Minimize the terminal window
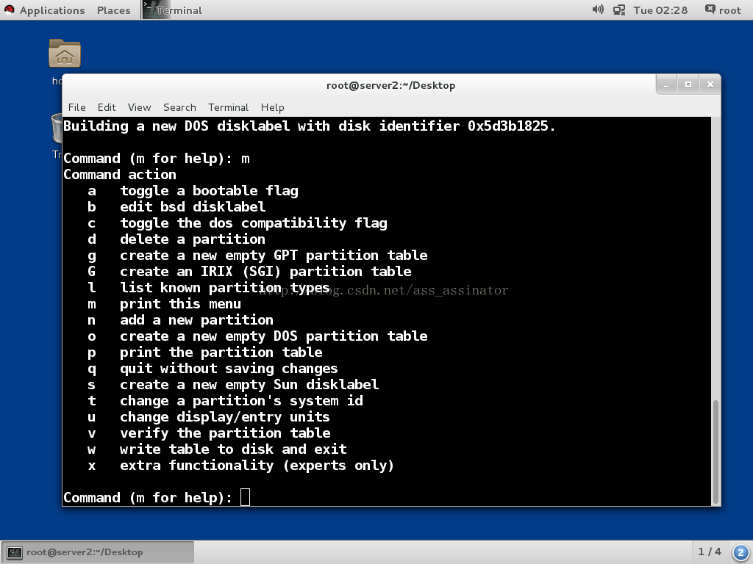Viewport: 753px width, 564px height. pyautogui.click(x=666, y=85)
